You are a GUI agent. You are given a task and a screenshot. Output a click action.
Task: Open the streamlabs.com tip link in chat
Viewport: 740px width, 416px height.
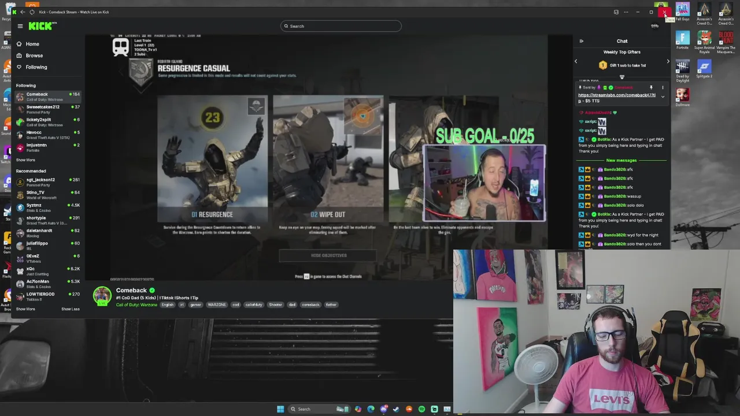tap(617, 98)
